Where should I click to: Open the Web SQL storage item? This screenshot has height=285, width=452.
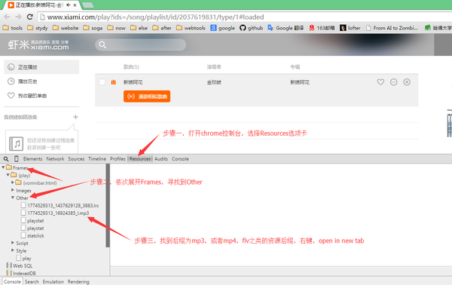20,265
